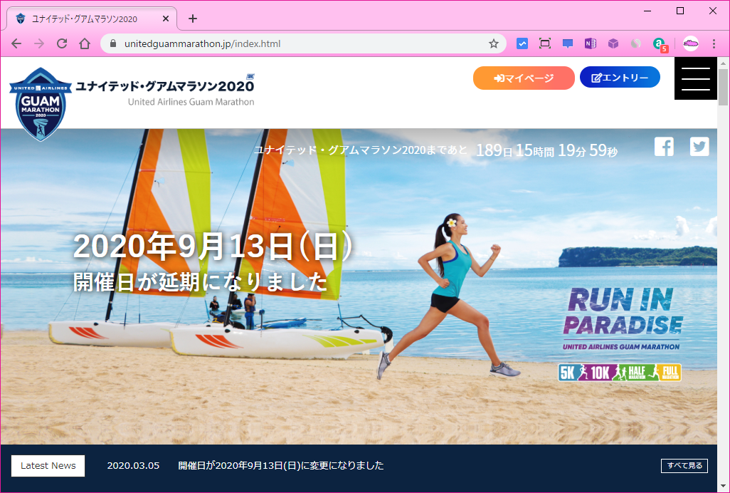Image resolution: width=730 pixels, height=493 pixels.
Task: Click the page vertical scrollbar thumb
Action: coord(723,87)
